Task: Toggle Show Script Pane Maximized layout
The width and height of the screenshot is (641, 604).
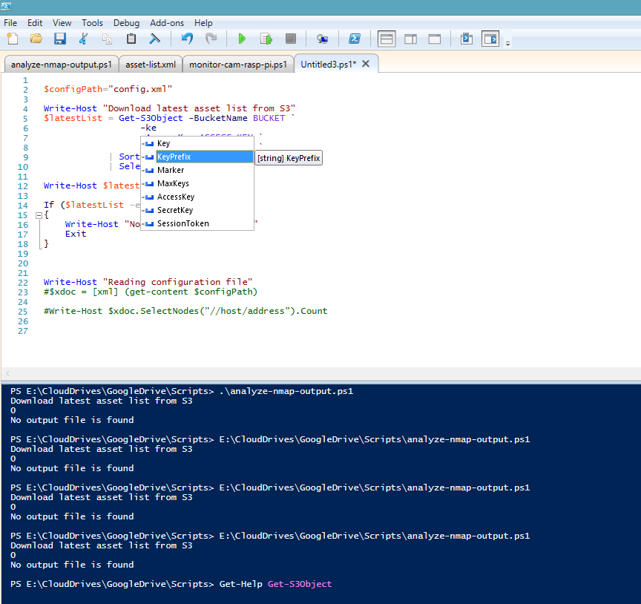Action: (433, 39)
